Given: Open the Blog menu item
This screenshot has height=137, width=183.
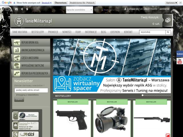Looking at the screenshot, I should [104, 32].
